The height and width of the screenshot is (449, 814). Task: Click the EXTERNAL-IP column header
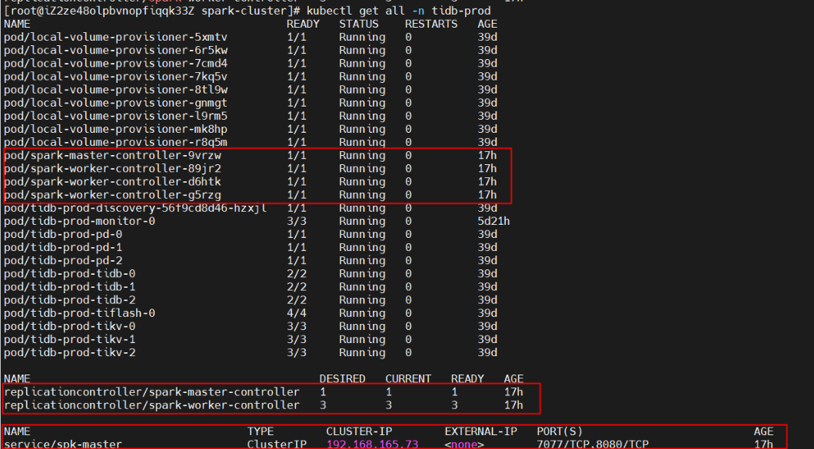480,431
